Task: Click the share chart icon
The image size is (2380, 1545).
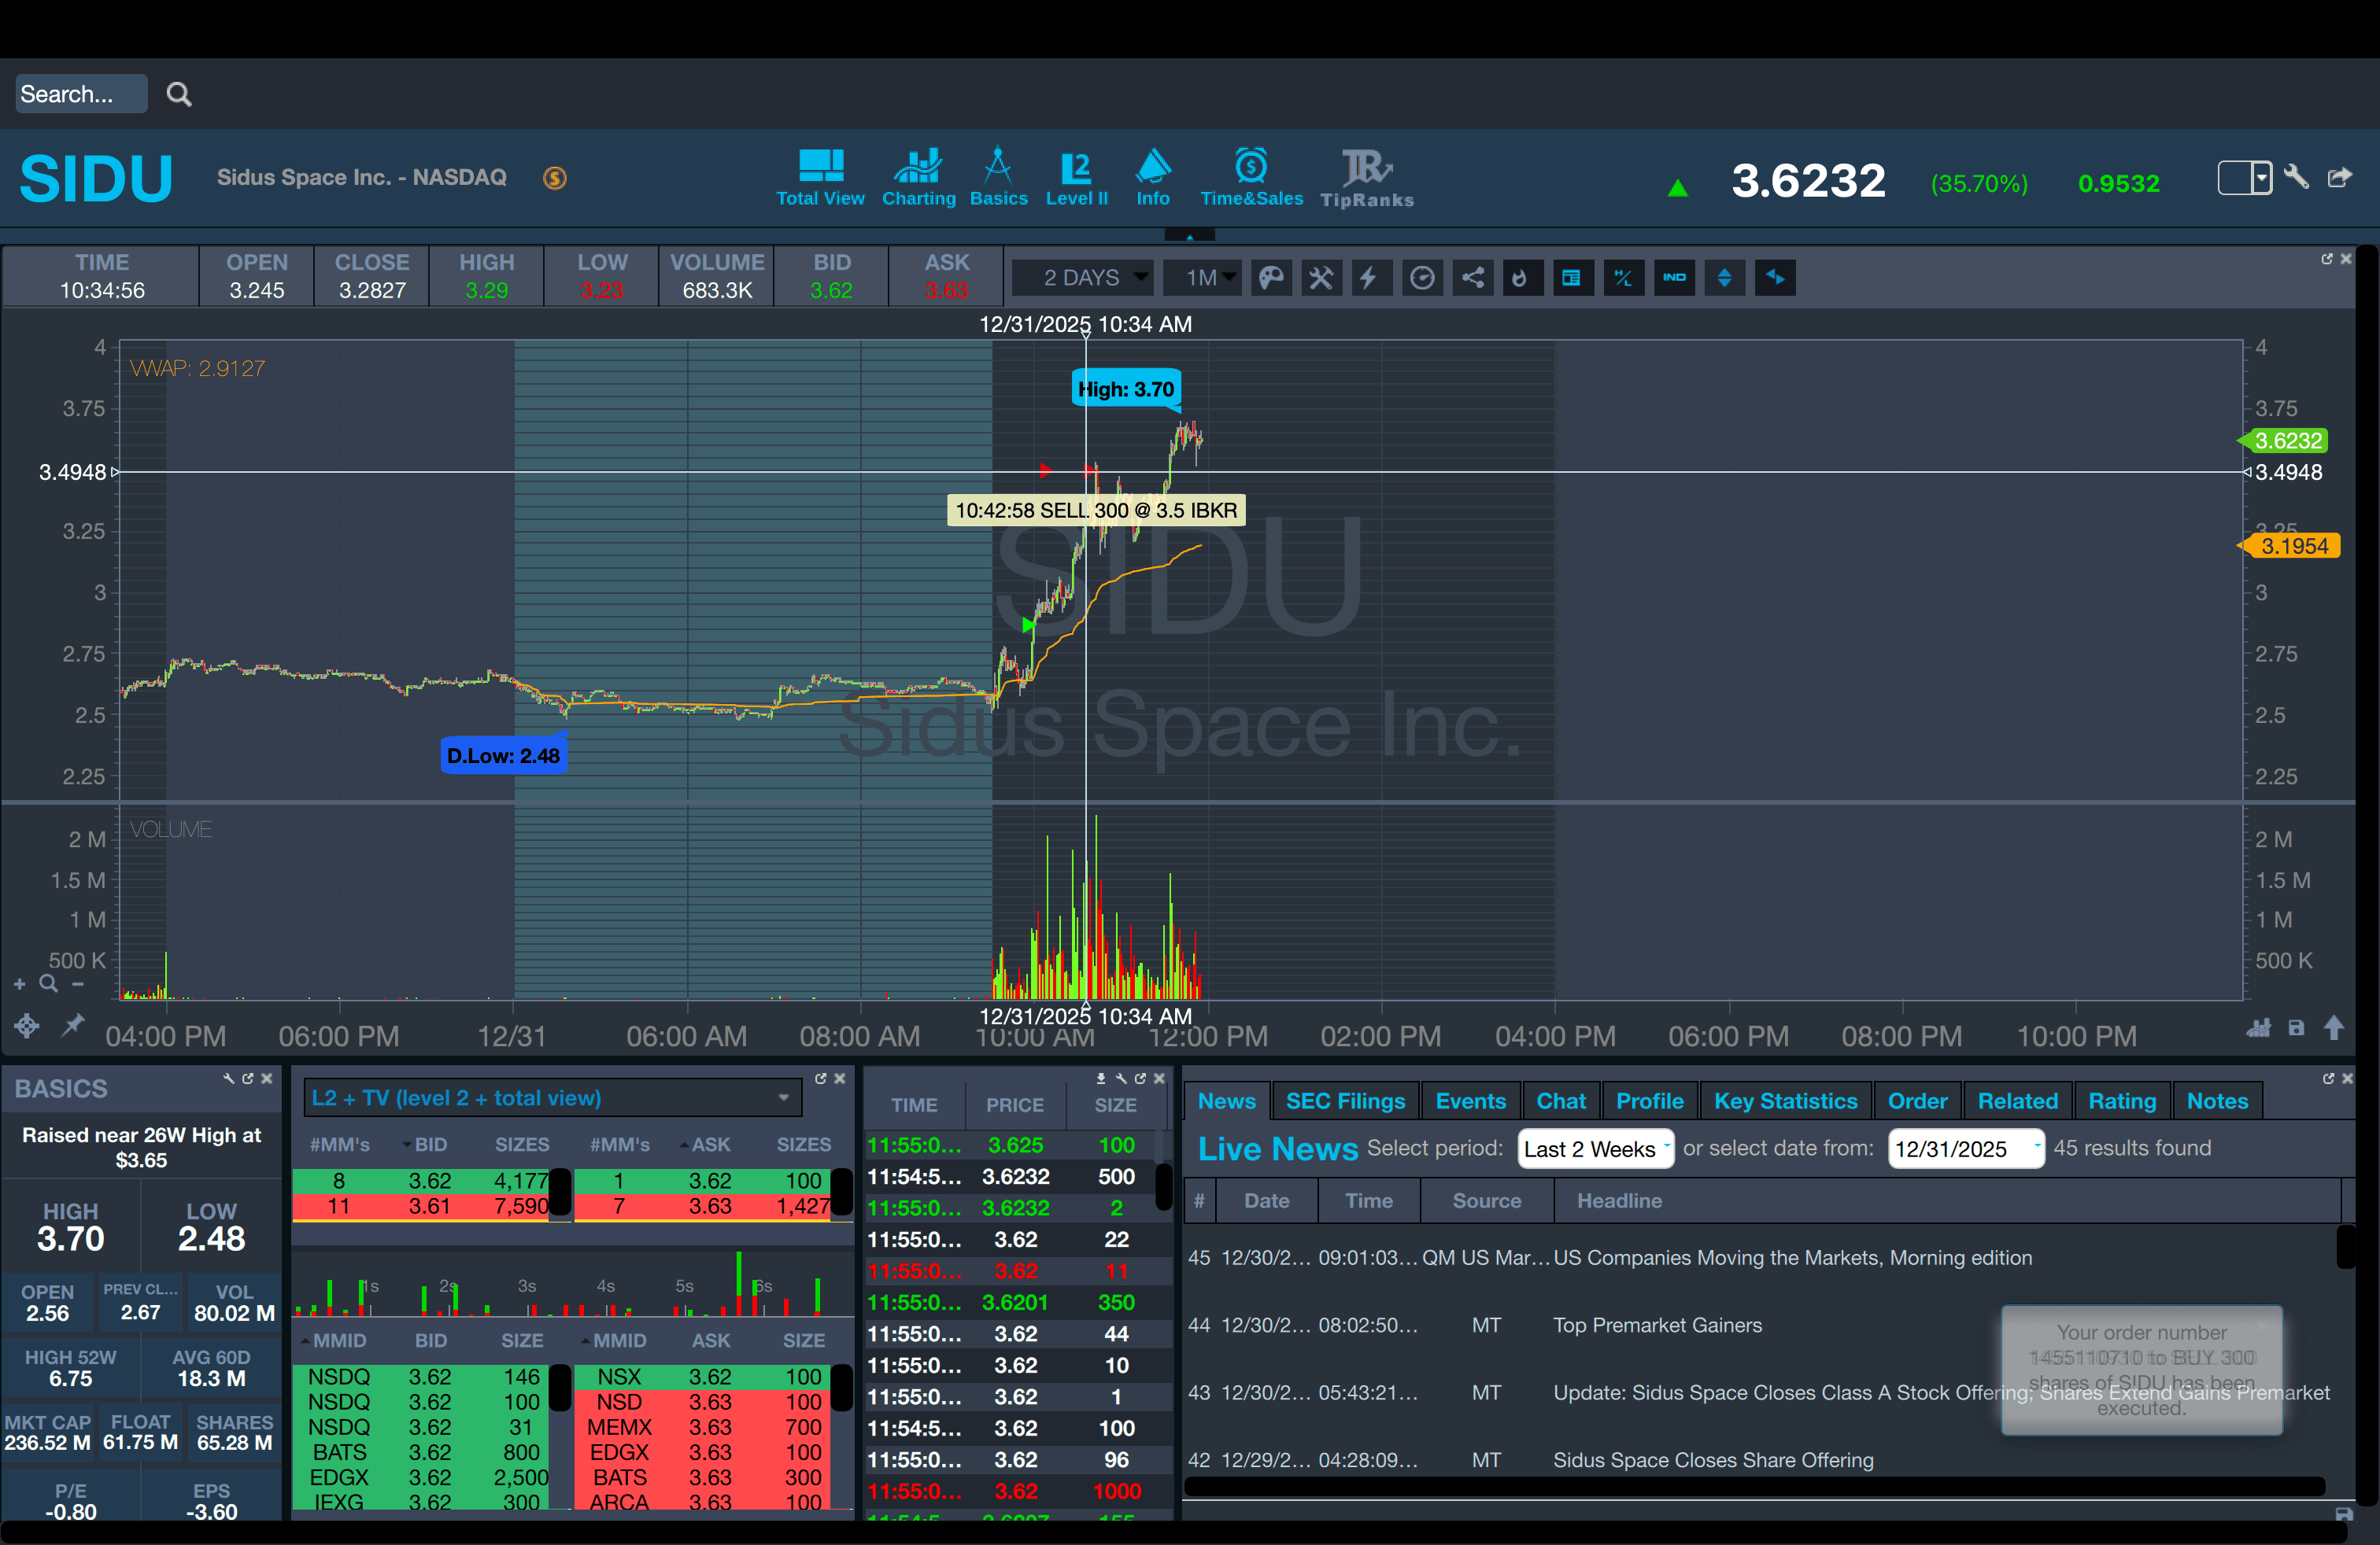Action: (1472, 278)
